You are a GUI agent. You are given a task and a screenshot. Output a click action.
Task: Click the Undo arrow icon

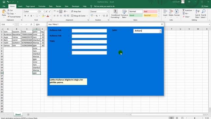(x=8, y=2)
